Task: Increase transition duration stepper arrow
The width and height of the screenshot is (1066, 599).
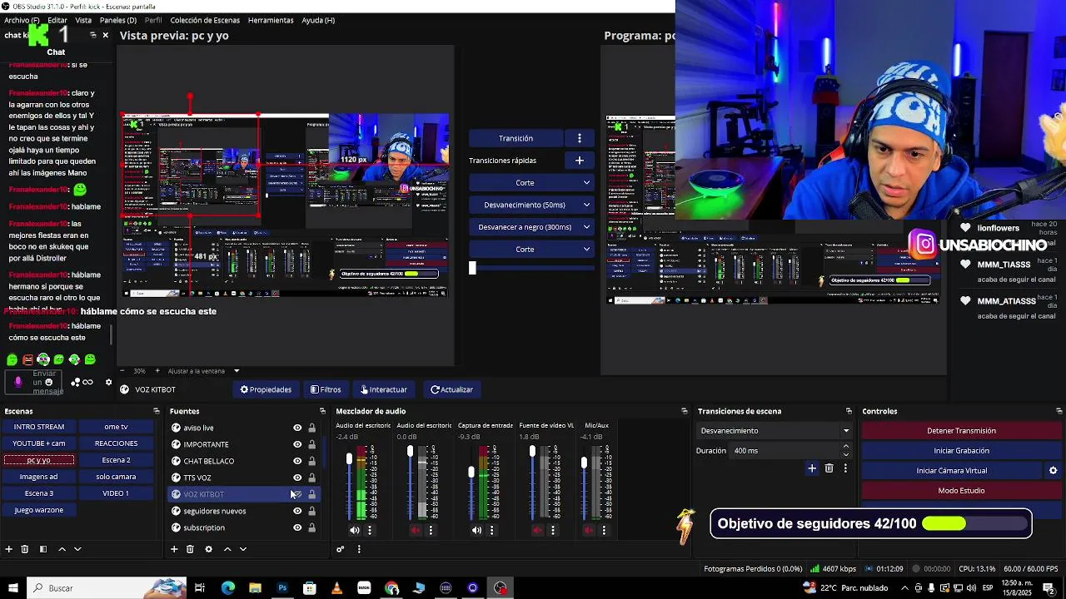Action: click(846, 447)
